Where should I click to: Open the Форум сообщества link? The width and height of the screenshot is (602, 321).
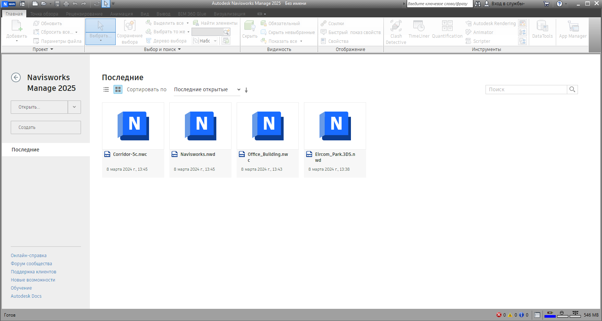click(x=31, y=264)
